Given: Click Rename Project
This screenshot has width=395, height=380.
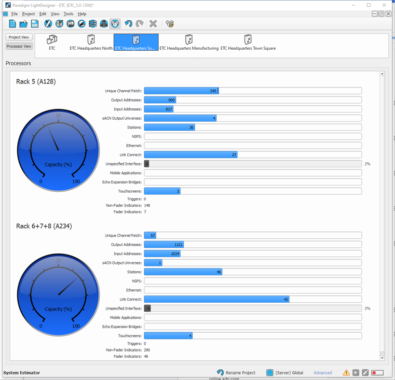Looking at the screenshot, I should tap(239, 372).
